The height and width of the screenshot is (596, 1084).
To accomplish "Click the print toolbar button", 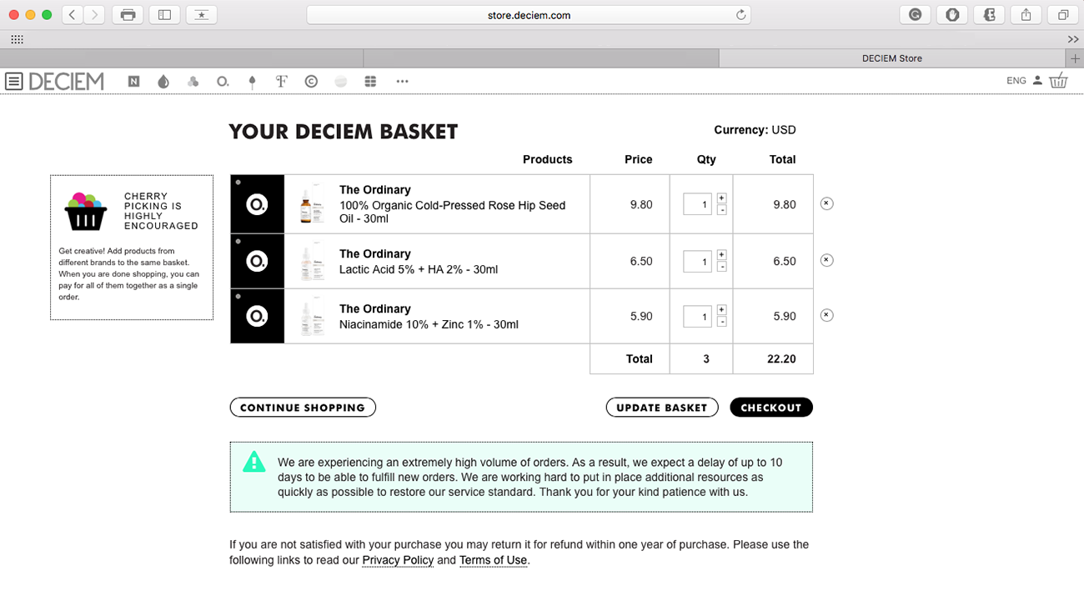I will (128, 15).
